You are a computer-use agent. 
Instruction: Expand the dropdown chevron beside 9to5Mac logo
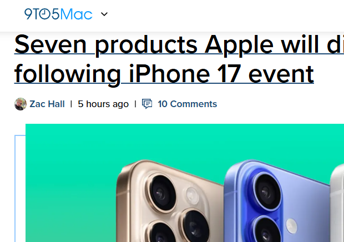104,14
